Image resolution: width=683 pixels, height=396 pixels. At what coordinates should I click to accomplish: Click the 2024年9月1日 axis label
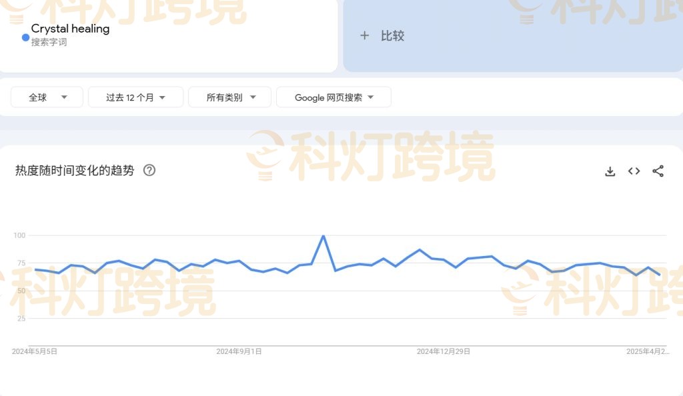(239, 351)
